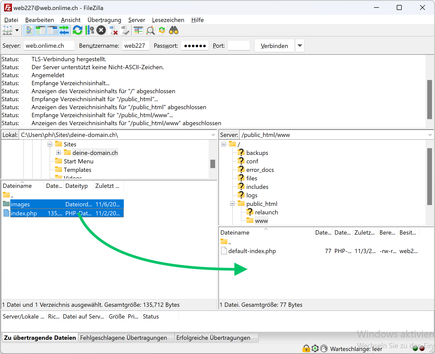Viewport: 435px width, 354px height.
Task: Select the backups folder icon
Action: click(x=241, y=152)
